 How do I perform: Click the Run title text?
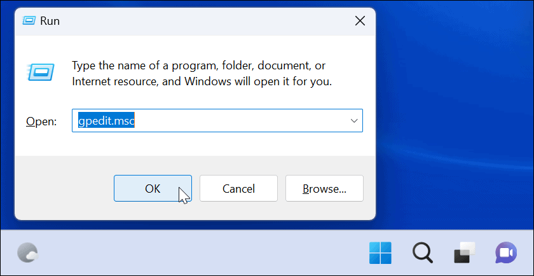[x=50, y=21]
